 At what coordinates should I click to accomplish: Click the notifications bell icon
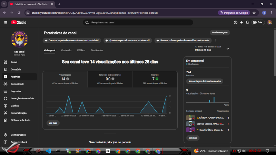(x=247, y=22)
